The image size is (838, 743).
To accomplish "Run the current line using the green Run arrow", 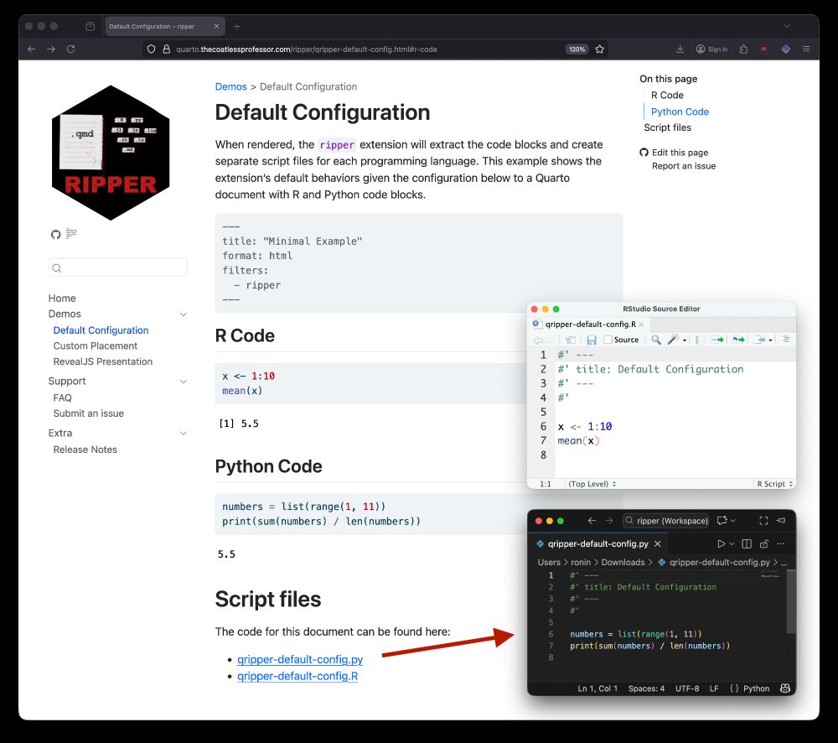I will (x=716, y=340).
